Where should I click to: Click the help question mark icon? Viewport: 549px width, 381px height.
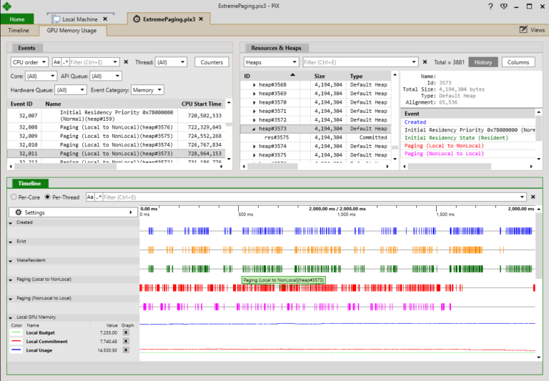point(490,6)
